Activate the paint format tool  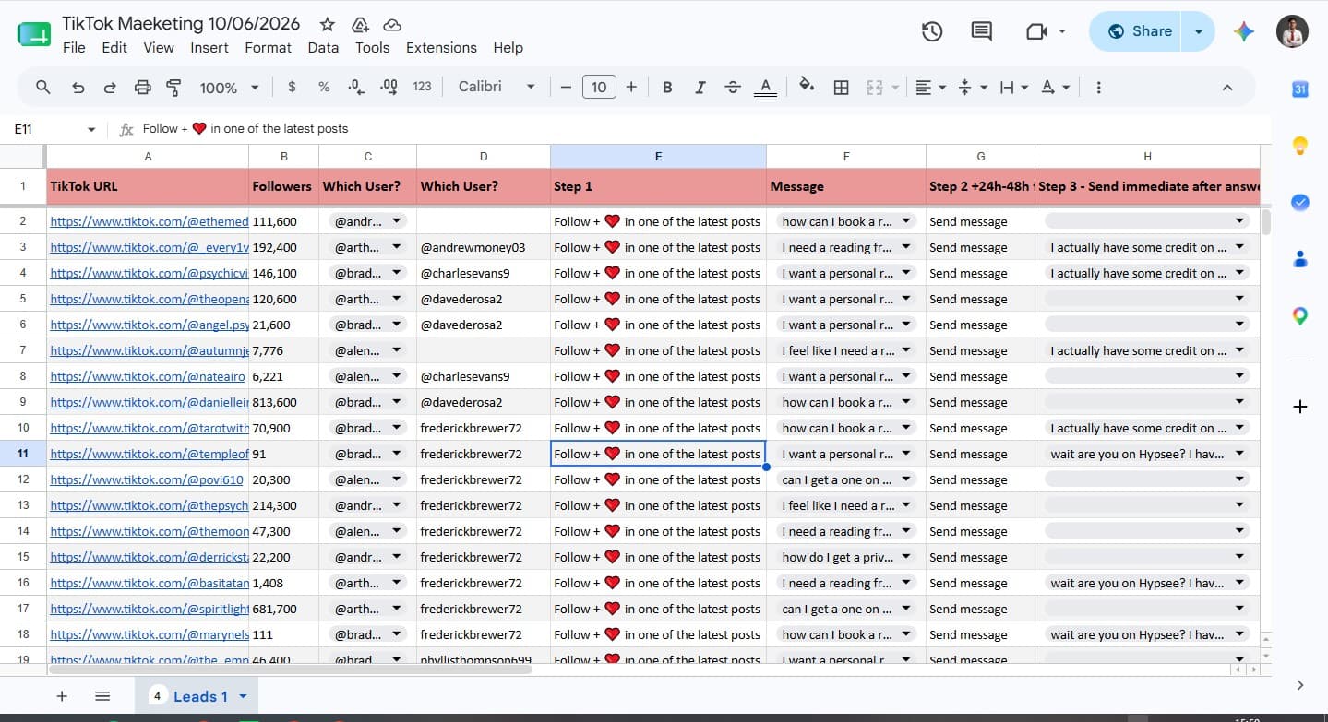click(x=173, y=88)
